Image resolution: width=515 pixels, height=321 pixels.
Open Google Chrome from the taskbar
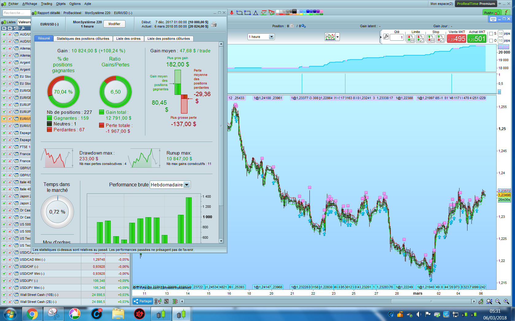[x=32, y=314]
